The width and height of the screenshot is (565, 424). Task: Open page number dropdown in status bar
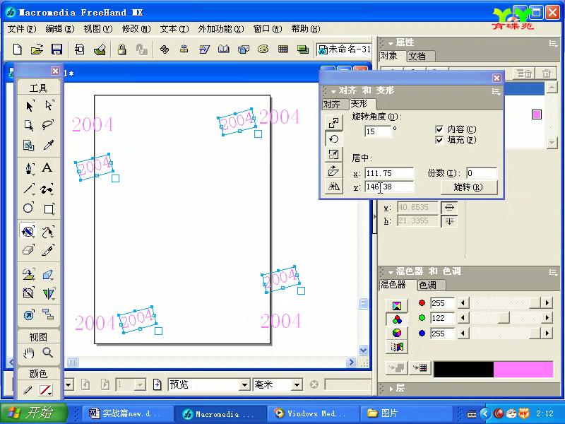140,385
